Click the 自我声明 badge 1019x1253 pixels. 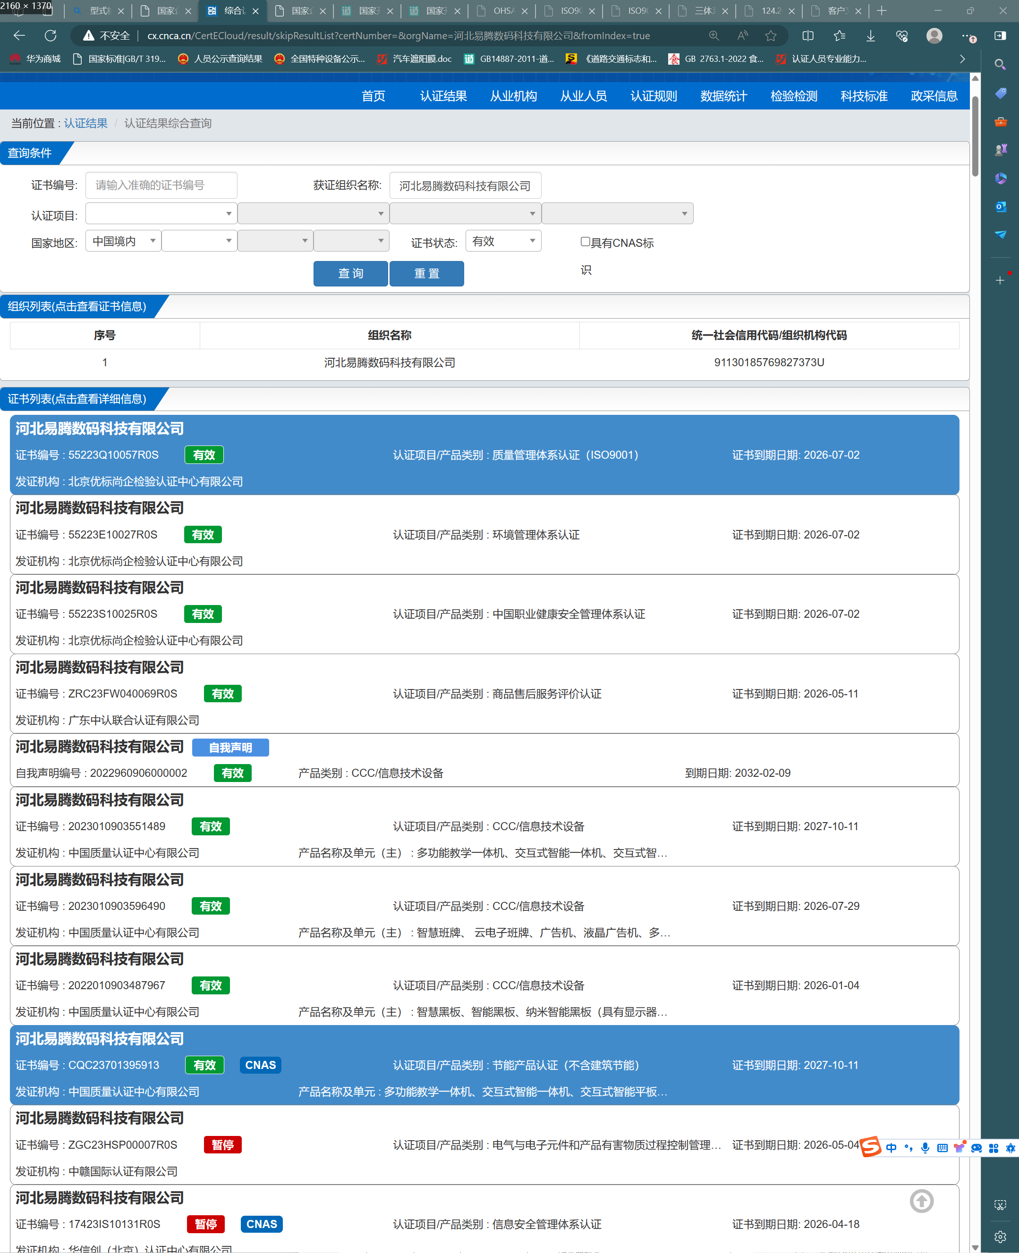(230, 748)
